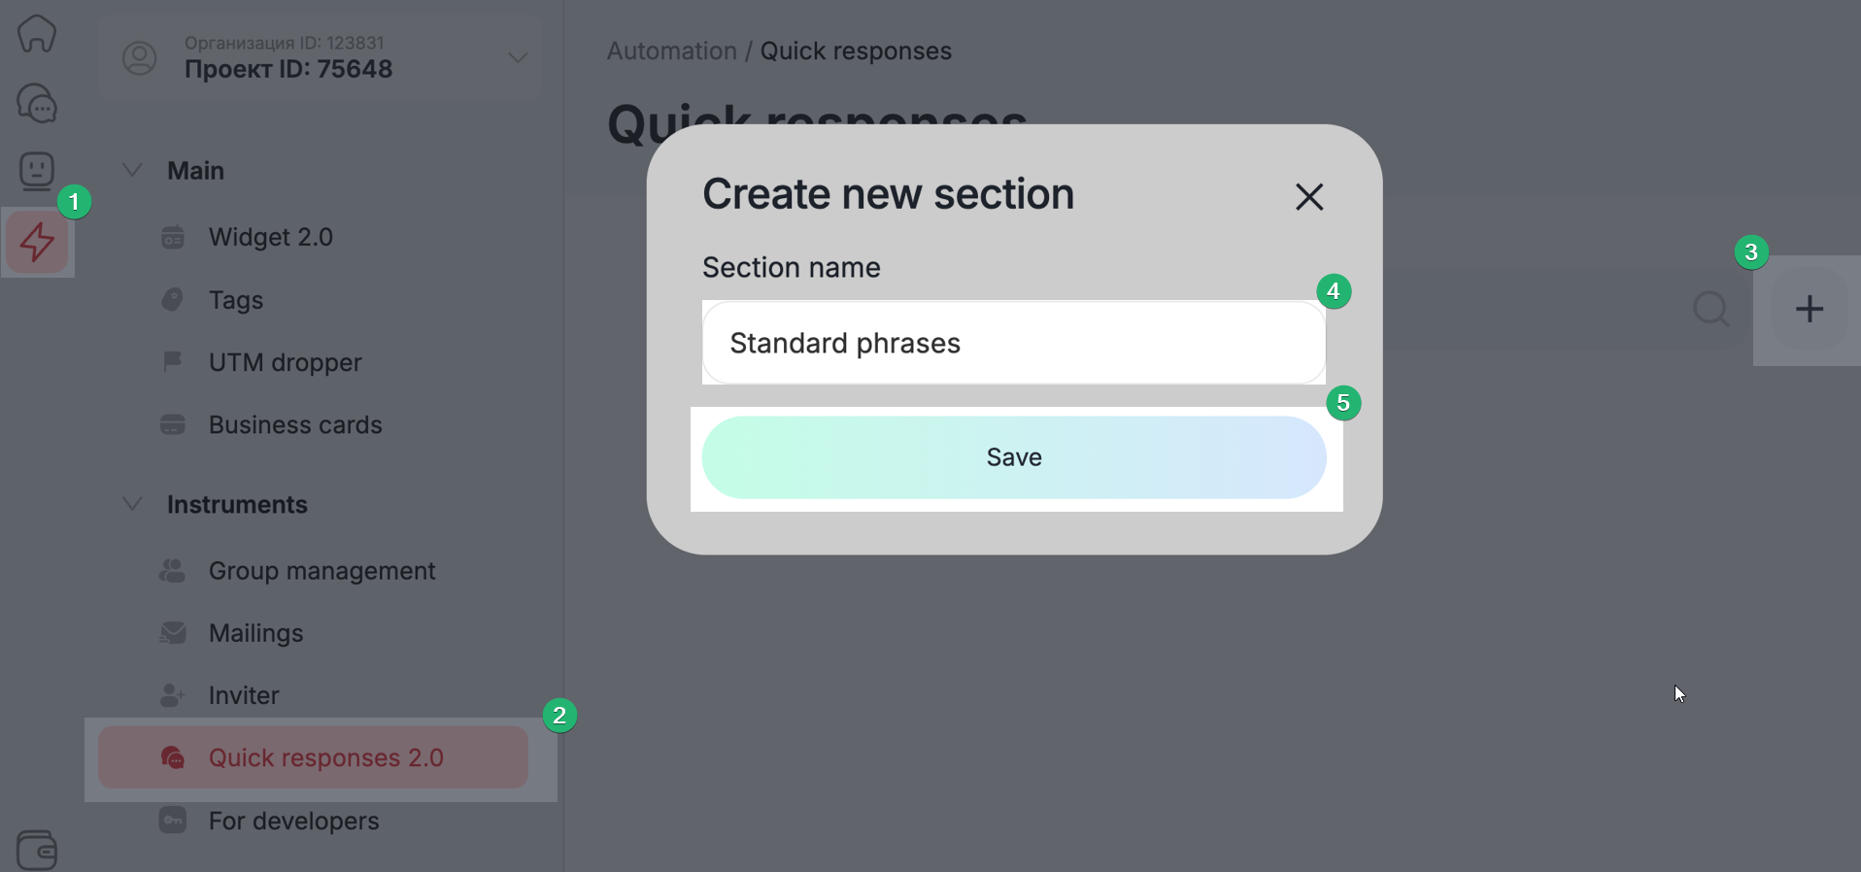Click the Automation breadcrumb link
The width and height of the screenshot is (1861, 872).
[671, 51]
